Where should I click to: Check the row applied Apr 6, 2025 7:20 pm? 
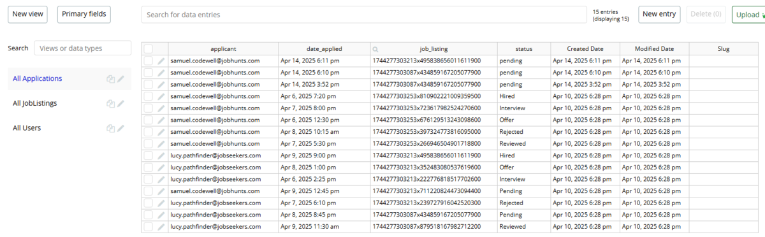click(x=149, y=96)
